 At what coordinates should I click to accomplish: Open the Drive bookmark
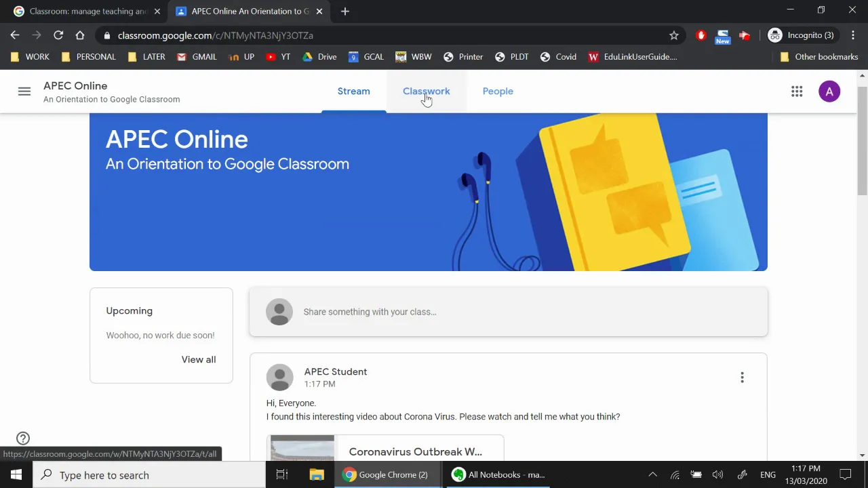pos(319,57)
